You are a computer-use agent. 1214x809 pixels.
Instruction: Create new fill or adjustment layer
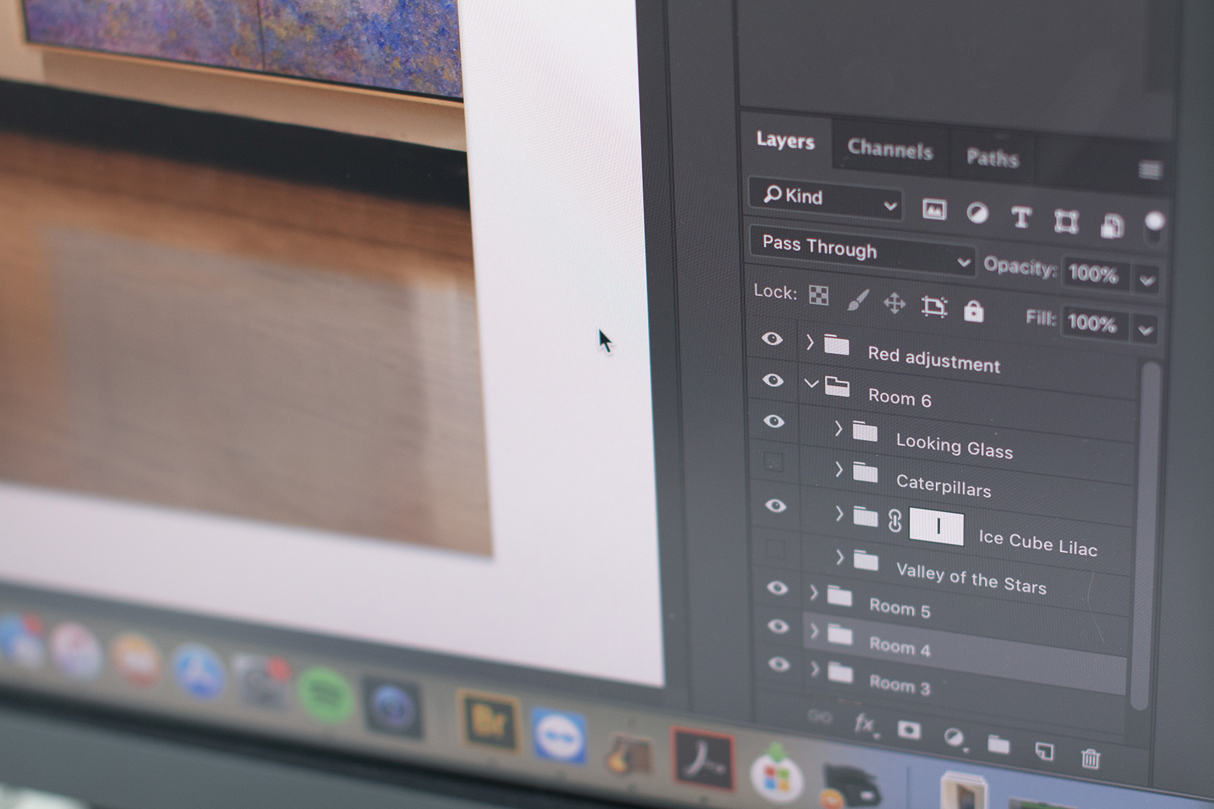click(x=954, y=738)
